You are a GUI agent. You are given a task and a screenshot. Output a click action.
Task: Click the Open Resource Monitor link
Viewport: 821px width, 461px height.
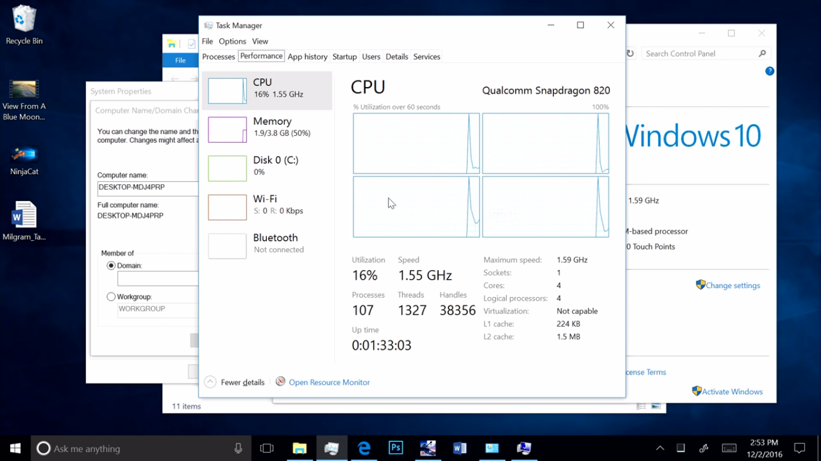tap(329, 382)
